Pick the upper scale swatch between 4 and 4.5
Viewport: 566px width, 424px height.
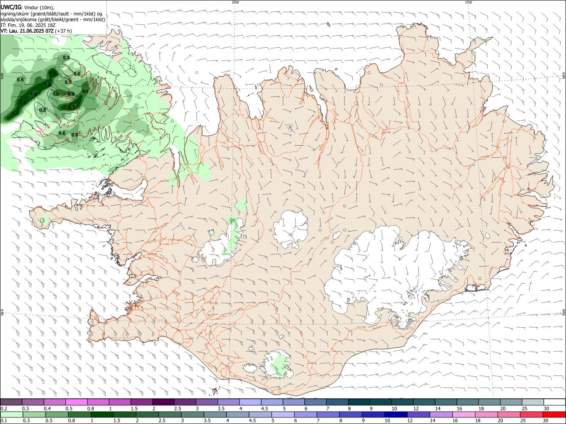[250, 402]
